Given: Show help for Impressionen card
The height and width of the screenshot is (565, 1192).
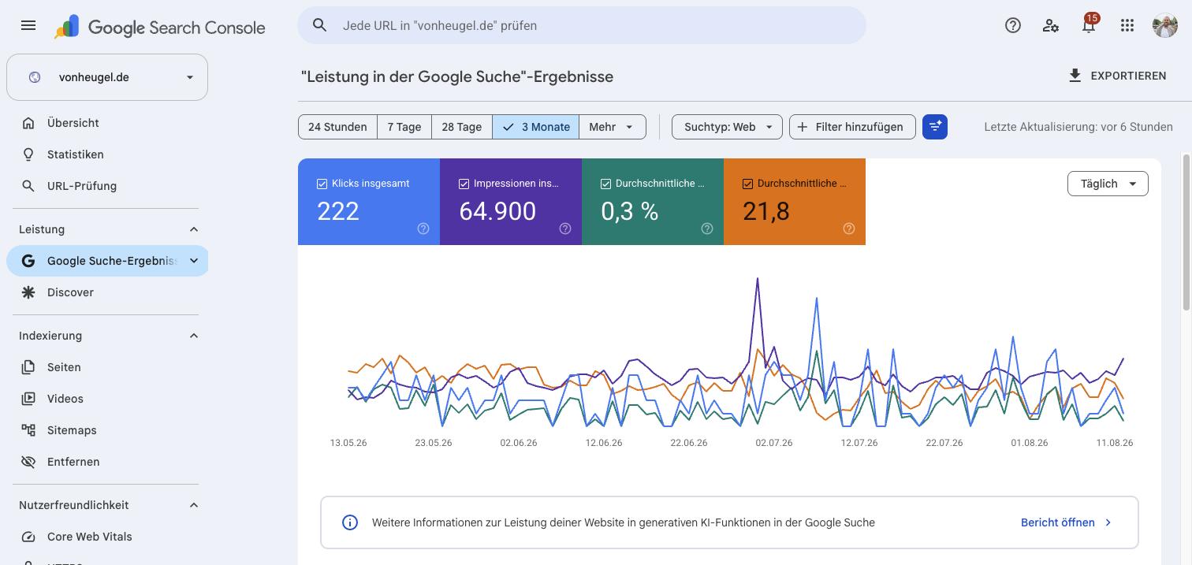Looking at the screenshot, I should click(x=565, y=229).
